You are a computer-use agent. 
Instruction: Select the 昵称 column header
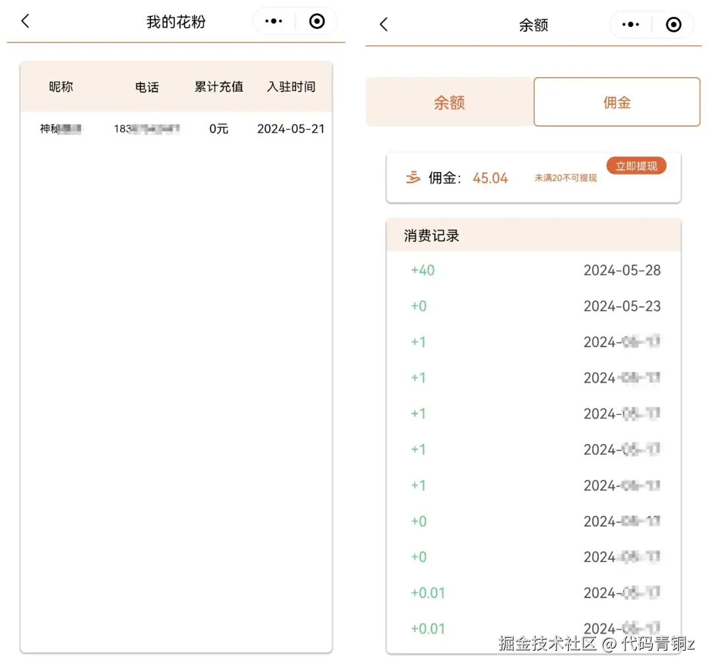click(61, 86)
